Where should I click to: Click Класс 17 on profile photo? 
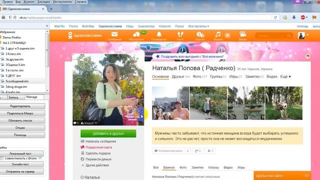pyautogui.click(x=89, y=123)
